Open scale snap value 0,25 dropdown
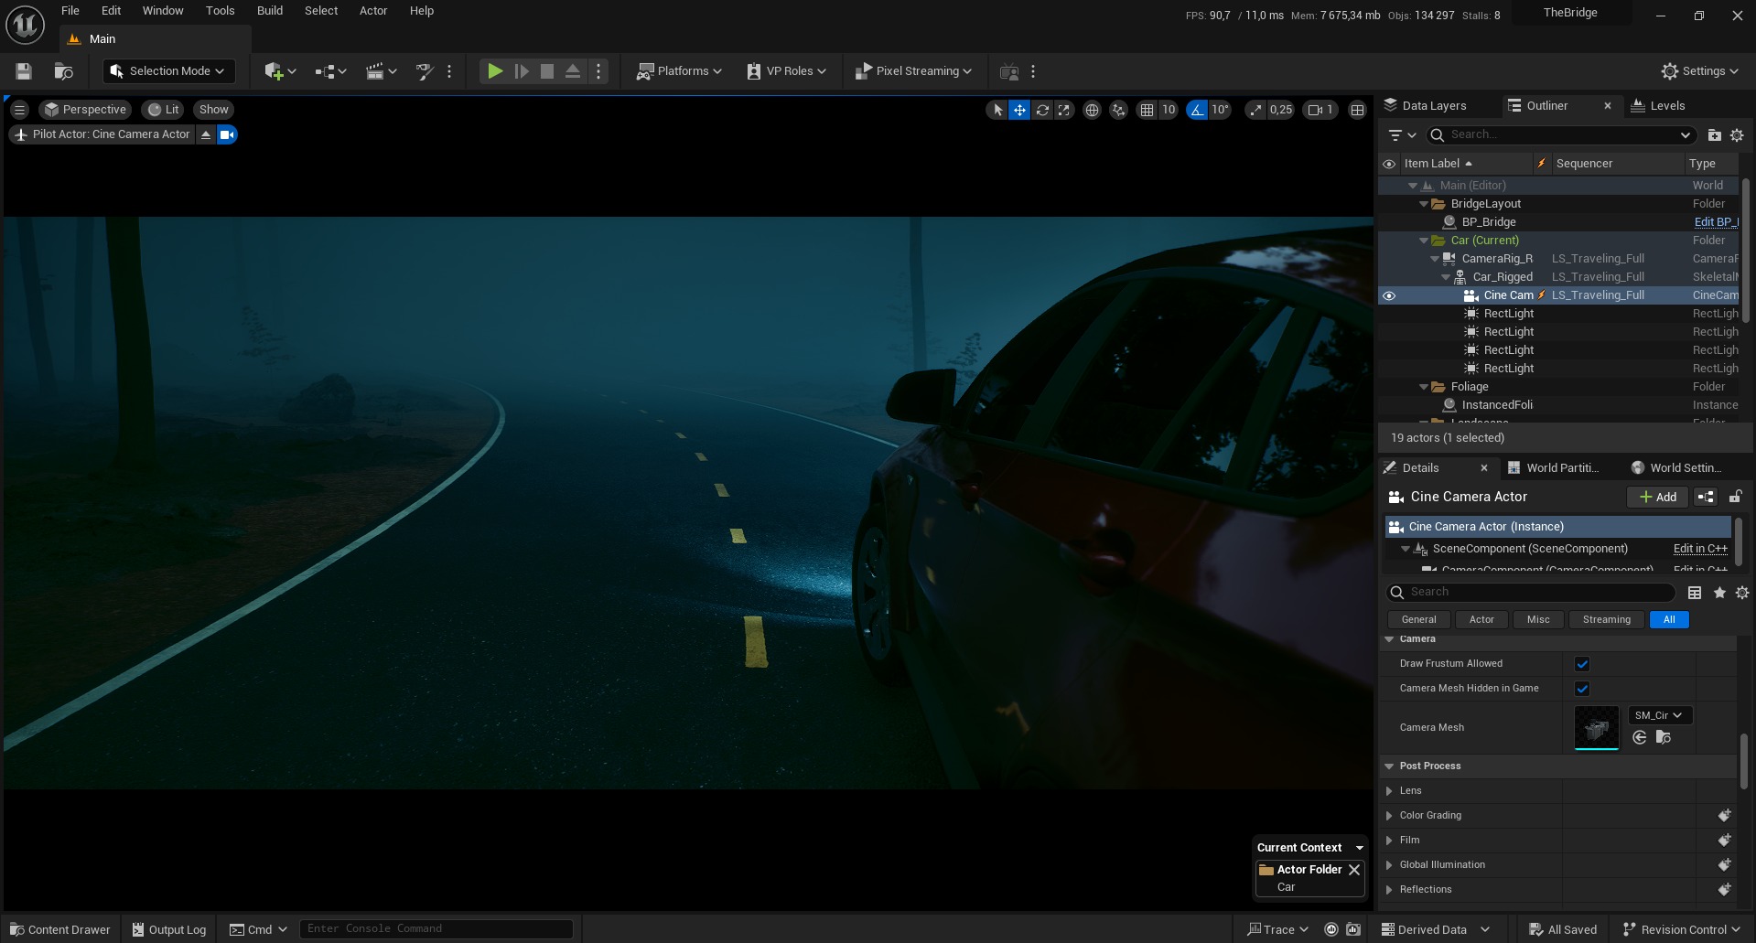Viewport: 1756px width, 943px height. [1281, 110]
